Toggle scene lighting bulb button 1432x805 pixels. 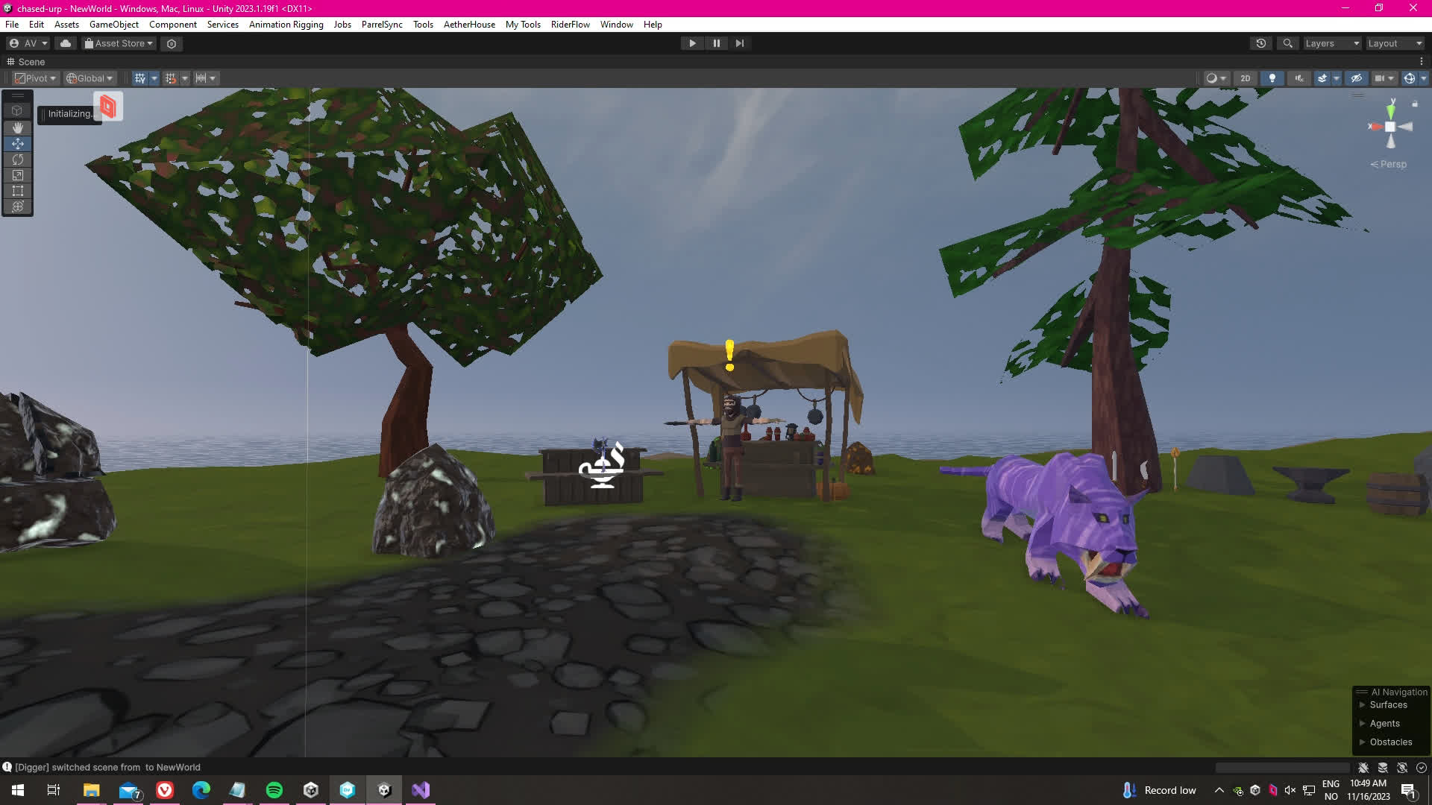[1272, 78]
